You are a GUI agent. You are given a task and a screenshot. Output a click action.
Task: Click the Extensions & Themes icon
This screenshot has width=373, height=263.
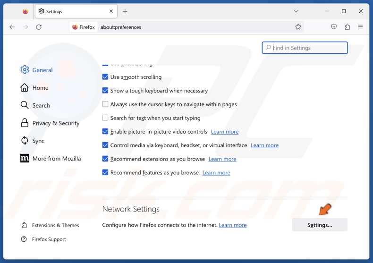[24, 225]
